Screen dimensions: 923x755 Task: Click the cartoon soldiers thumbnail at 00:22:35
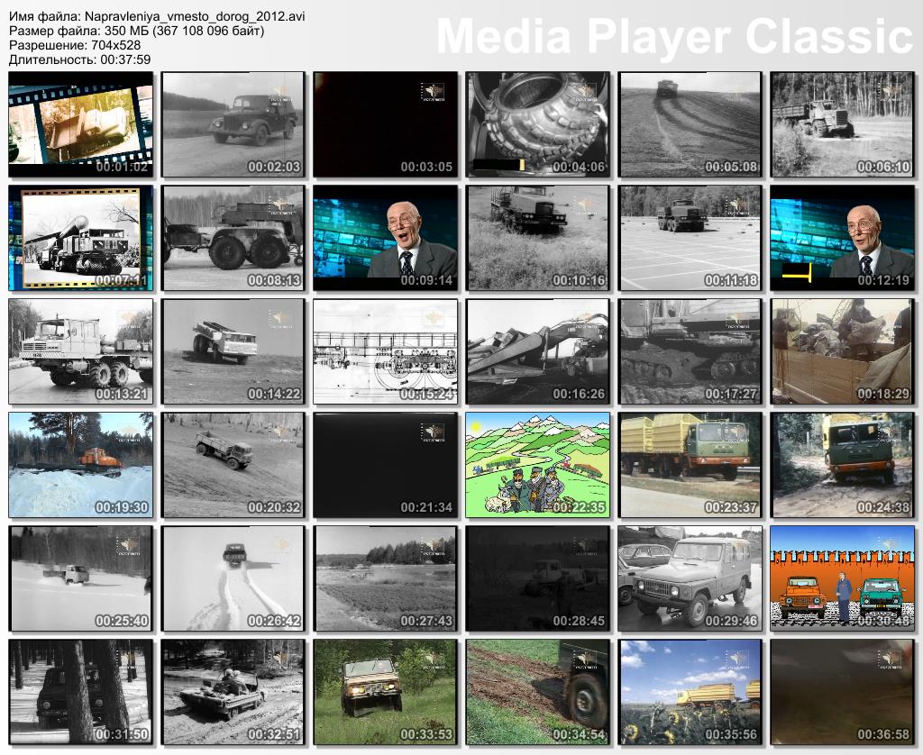tap(538, 465)
